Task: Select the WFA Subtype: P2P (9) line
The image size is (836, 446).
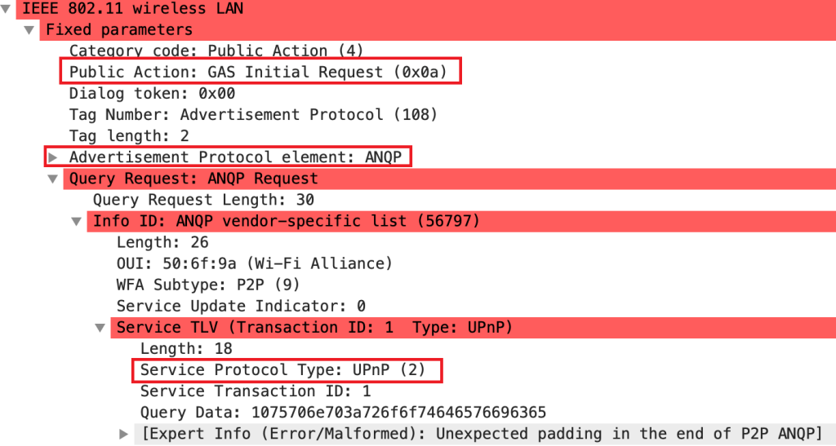Action: click(x=208, y=285)
